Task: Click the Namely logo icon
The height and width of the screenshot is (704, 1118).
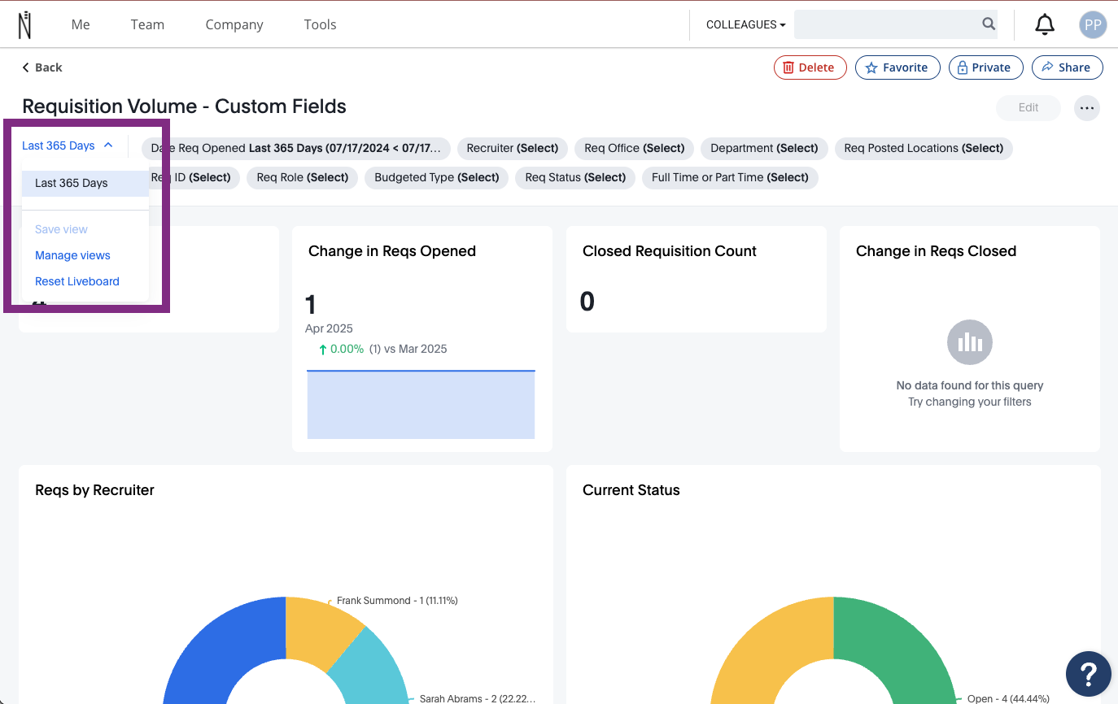Action: click(x=25, y=24)
